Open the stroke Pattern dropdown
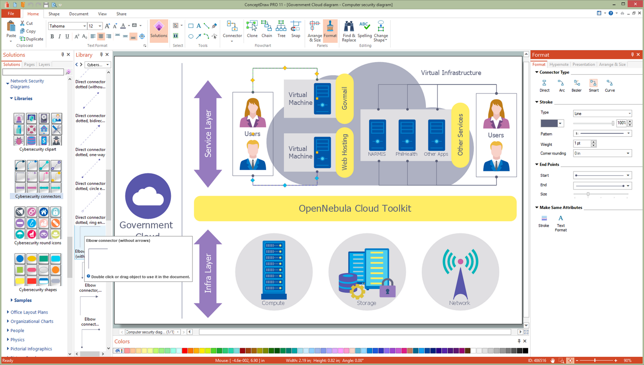 603,133
